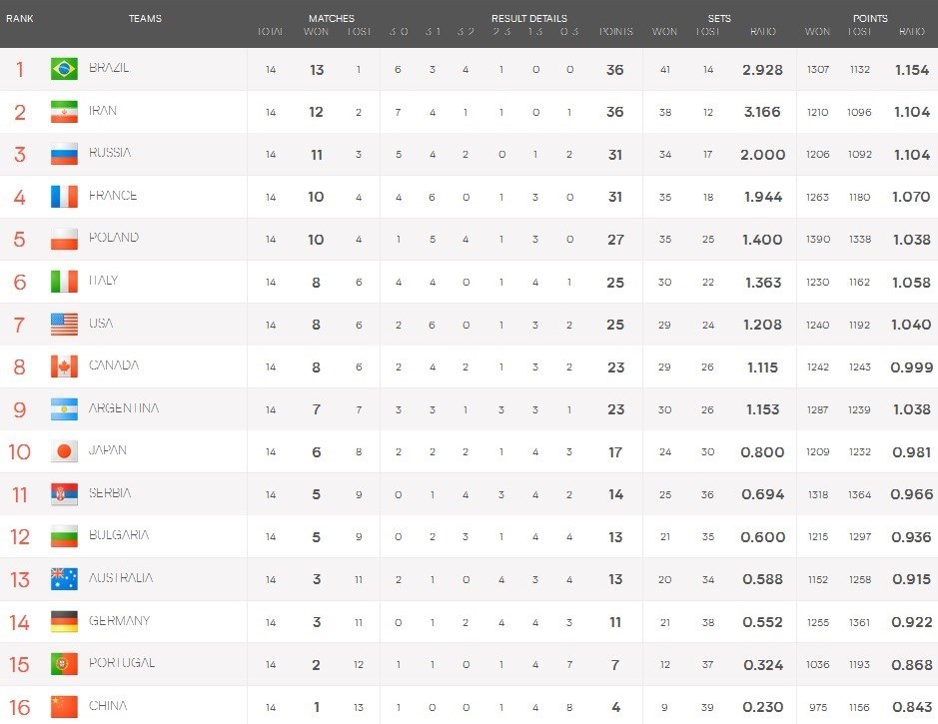Click the Brazil flag icon
The height and width of the screenshot is (724, 938).
(x=64, y=69)
